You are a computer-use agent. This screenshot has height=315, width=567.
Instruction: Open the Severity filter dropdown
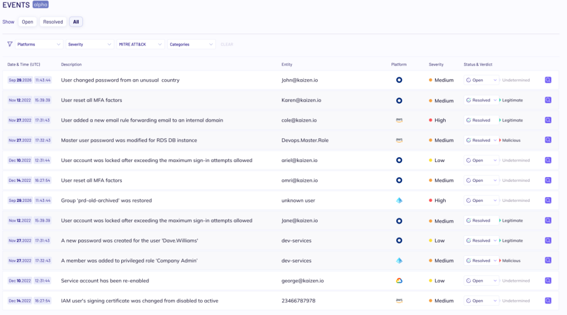pyautogui.click(x=90, y=45)
